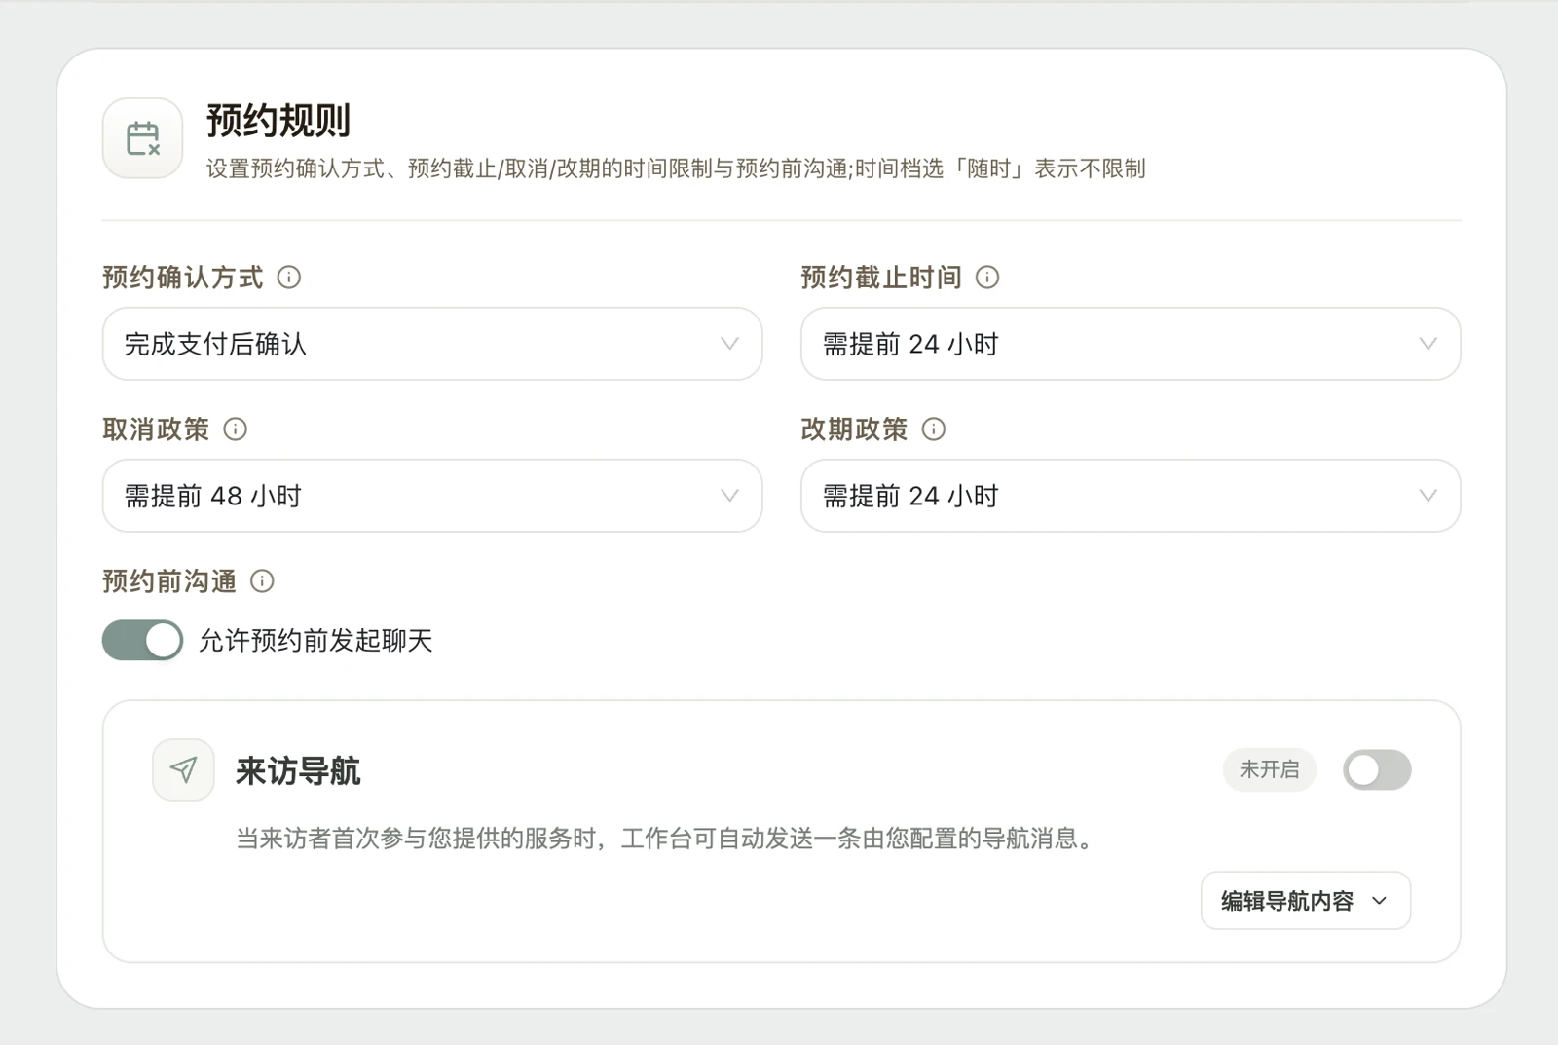Disable 允许预约前发起聊天 switch

142,641
